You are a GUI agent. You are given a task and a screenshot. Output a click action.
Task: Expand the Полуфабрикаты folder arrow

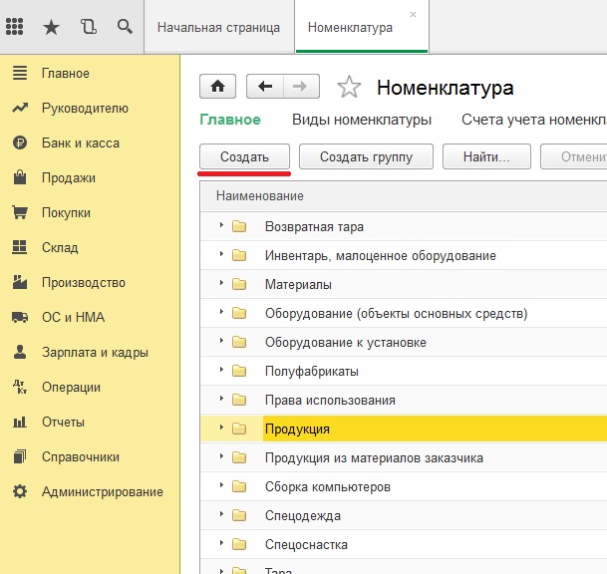click(x=221, y=371)
